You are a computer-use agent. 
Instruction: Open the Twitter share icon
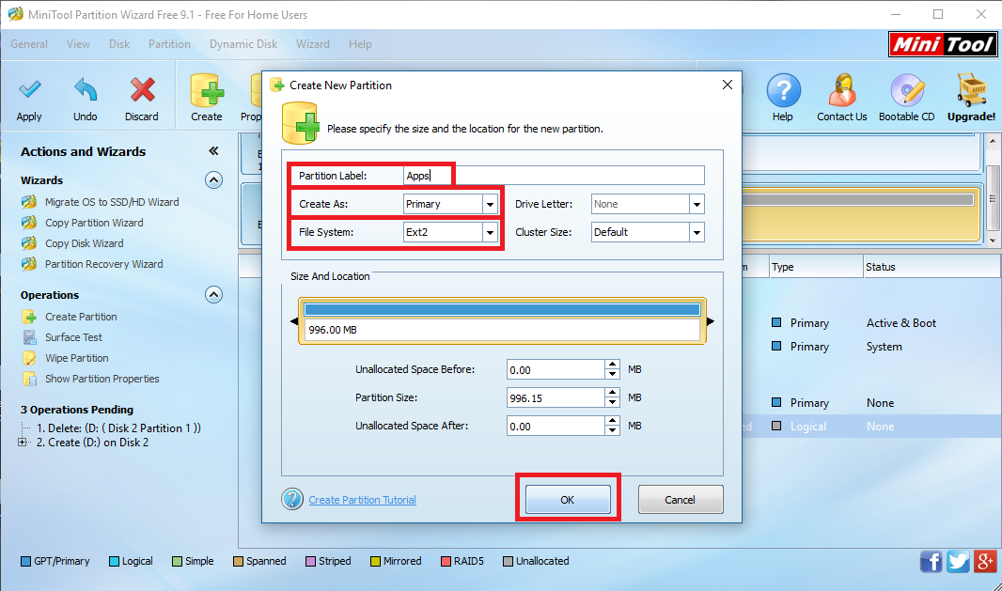tap(958, 562)
